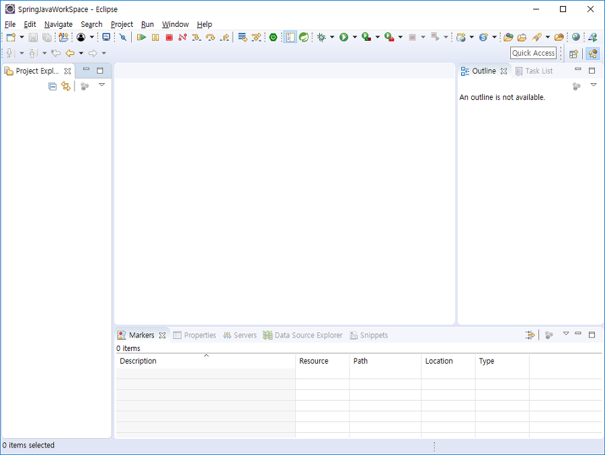Click the Coverage launch icon
This screenshot has width=605, height=455.
[366, 38]
